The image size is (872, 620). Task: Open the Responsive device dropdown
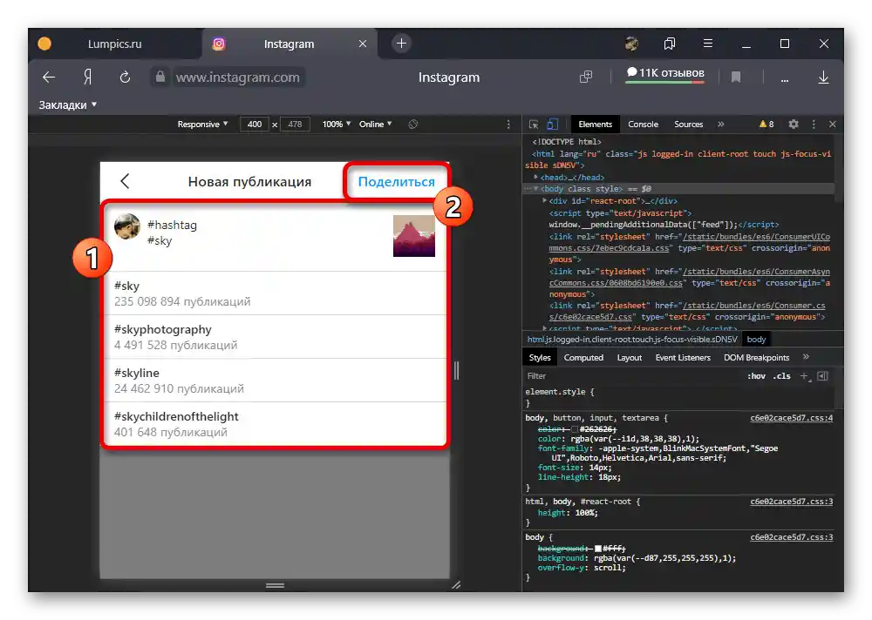[x=202, y=124]
